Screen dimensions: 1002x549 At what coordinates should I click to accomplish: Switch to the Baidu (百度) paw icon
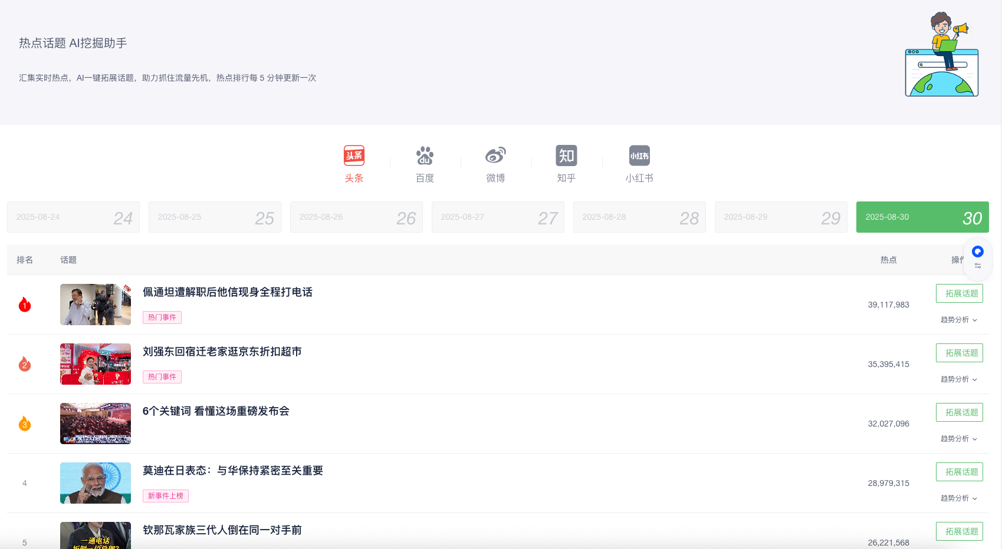point(425,156)
